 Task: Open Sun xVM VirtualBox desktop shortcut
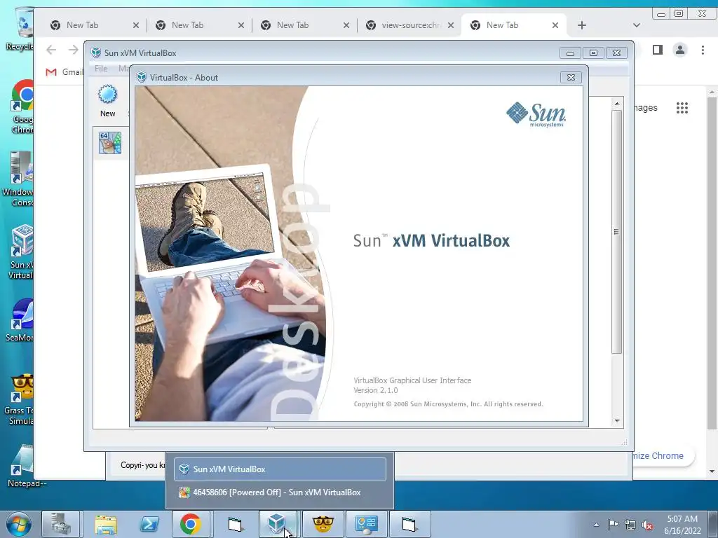pos(21,251)
